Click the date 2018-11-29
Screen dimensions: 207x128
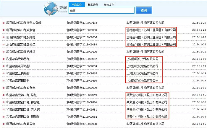(x=199, y=23)
